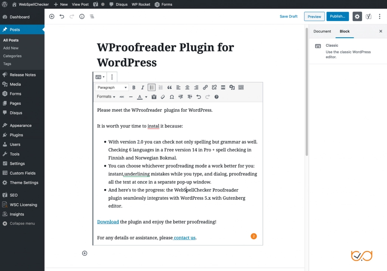Screen dimensions: 387x271
Task: Open WP Rocket in admin bar
Action: point(141,5)
